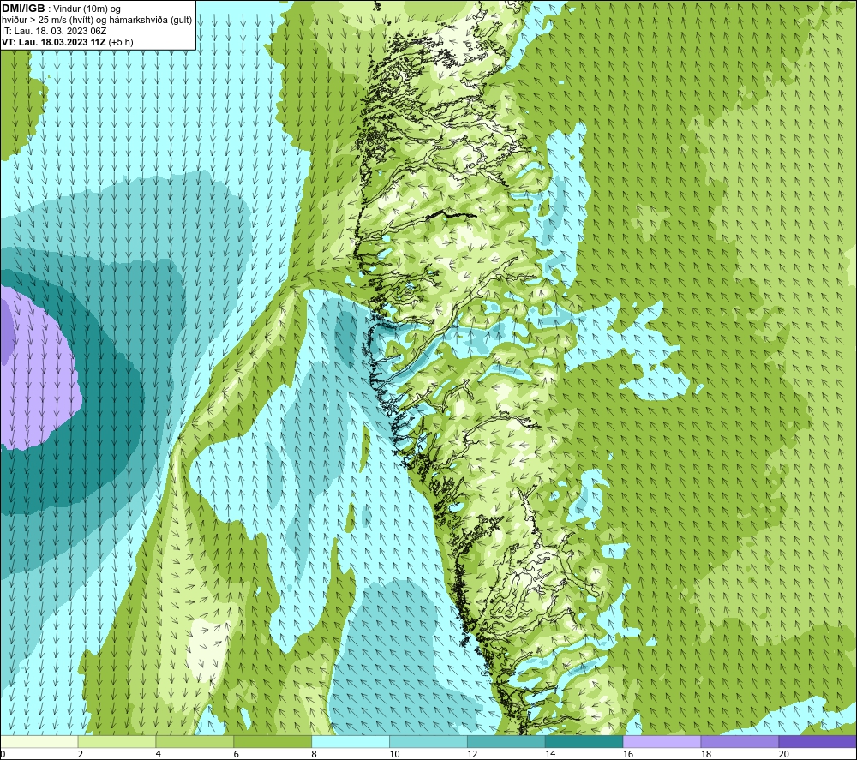Click the 6–8 m/s darker green legend swatch
The width and height of the screenshot is (857, 760).
[273, 741]
